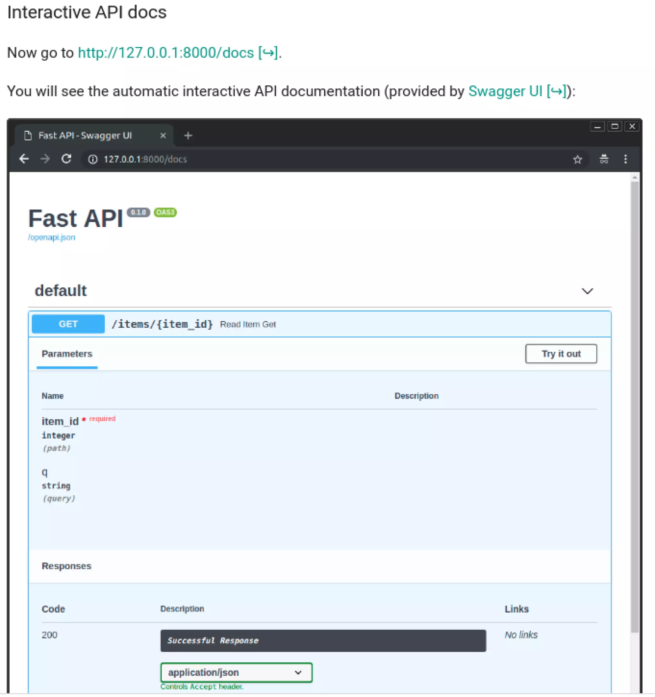This screenshot has width=655, height=697.
Task: Open a new tab with the plus icon
Action: (188, 135)
